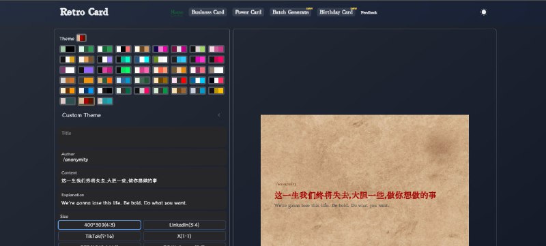Click the red Chinese quote on the card
This screenshot has height=246, width=546.
tap(355, 196)
